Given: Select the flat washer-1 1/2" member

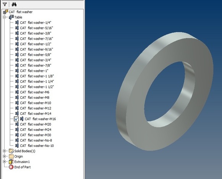Looking at the screenshot, I should point(35,87).
